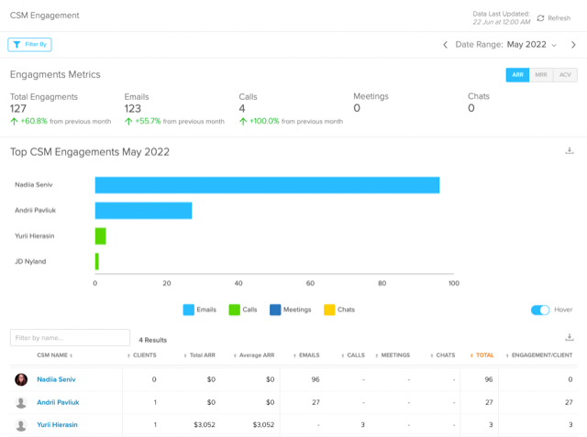
Task: Click Andrii Pavliuk's avatar icon
Action: (21, 402)
